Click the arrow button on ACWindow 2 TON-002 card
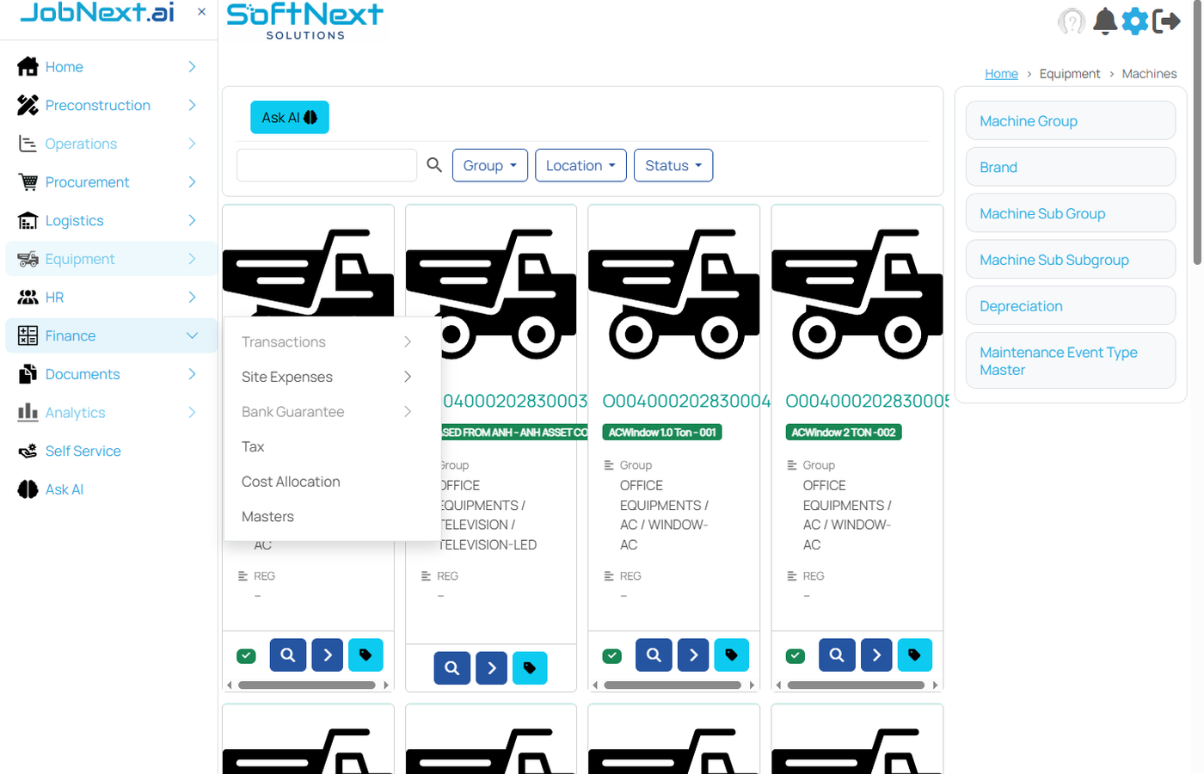This screenshot has height=774, width=1204. [875, 655]
